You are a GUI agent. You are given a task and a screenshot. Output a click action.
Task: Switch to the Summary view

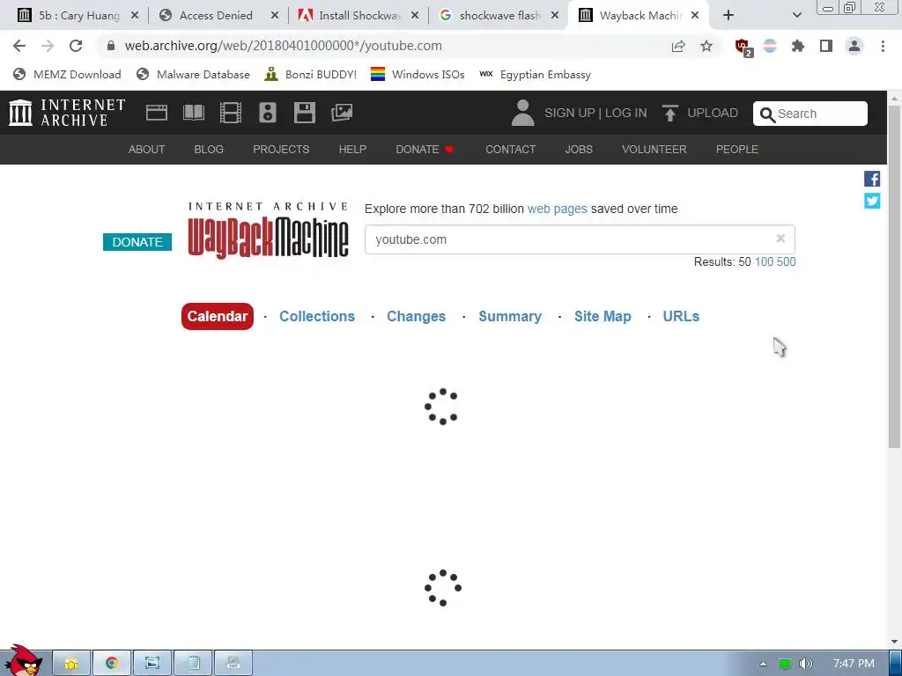510,316
